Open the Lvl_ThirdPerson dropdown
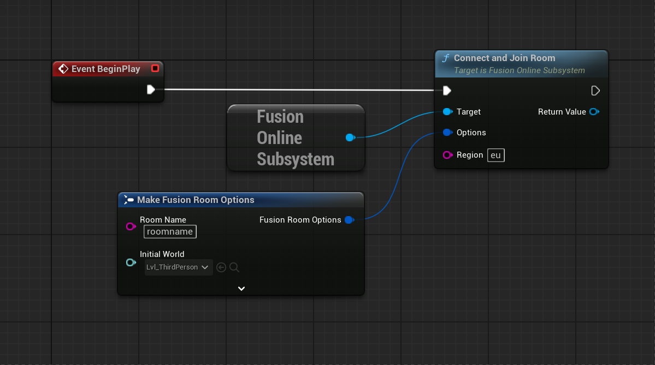The image size is (655, 365). tap(178, 267)
